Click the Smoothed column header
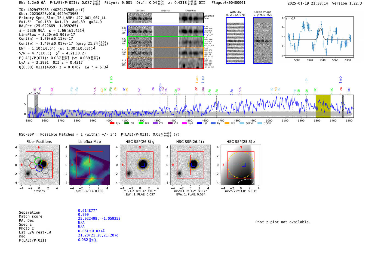The image size is (381, 259). 190,11
